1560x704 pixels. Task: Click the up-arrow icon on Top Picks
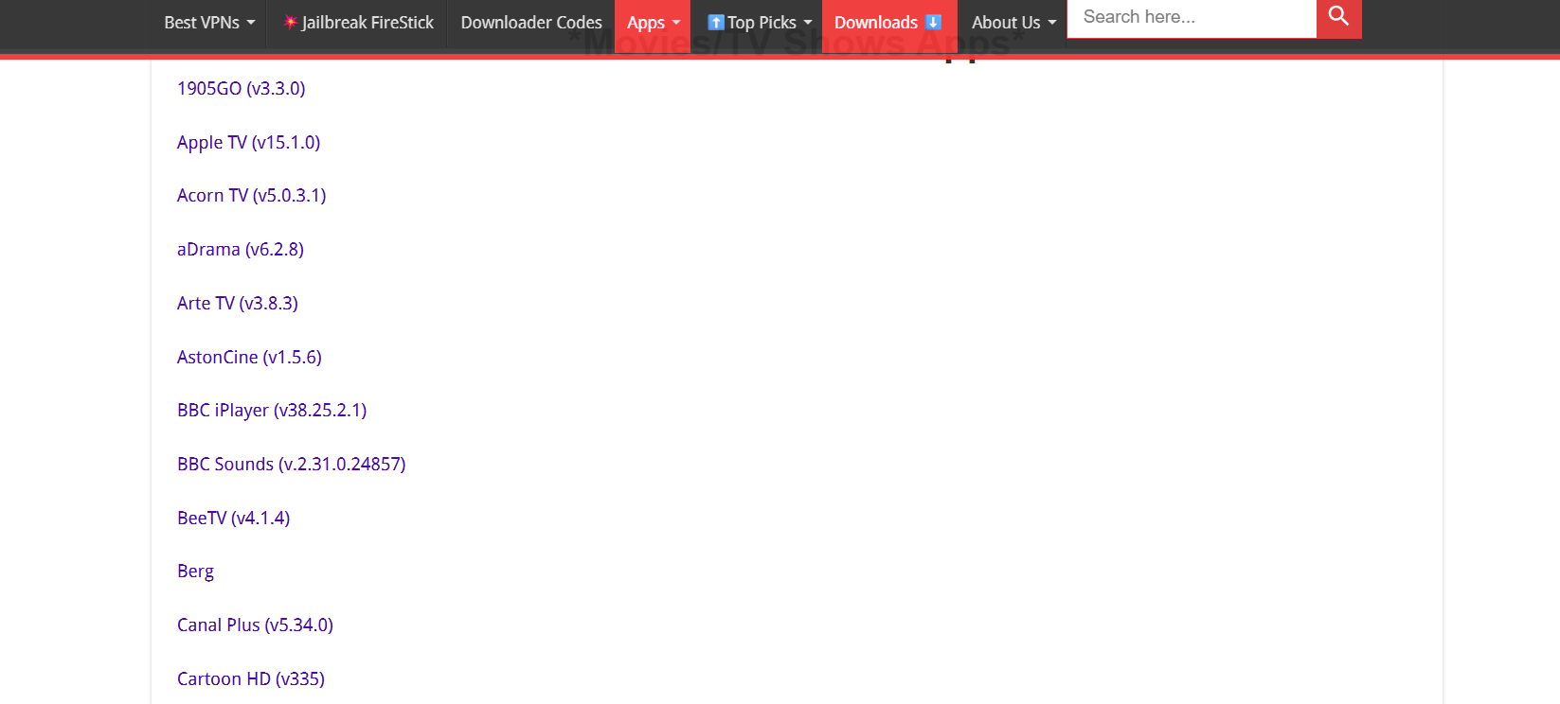click(716, 23)
